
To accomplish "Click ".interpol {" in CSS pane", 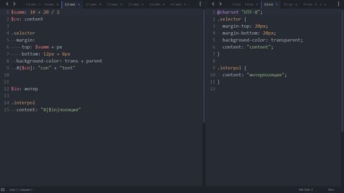I will [232, 68].
